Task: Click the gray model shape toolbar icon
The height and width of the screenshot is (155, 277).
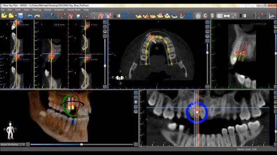Action: [117, 16]
